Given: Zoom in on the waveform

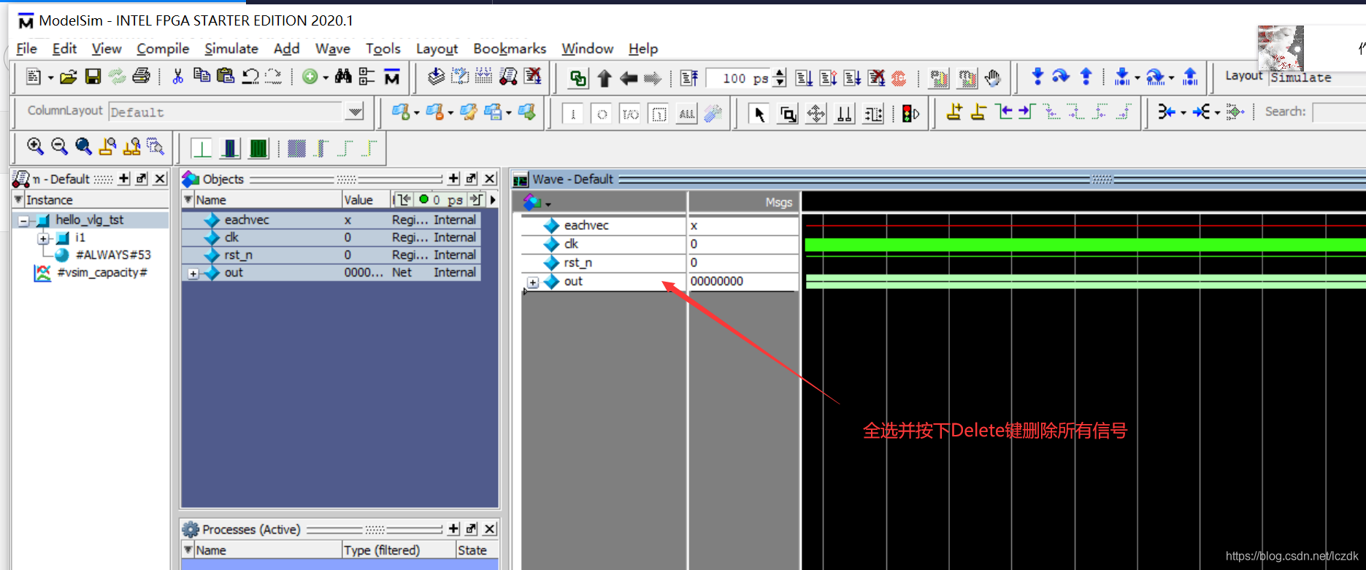Looking at the screenshot, I should (35, 147).
